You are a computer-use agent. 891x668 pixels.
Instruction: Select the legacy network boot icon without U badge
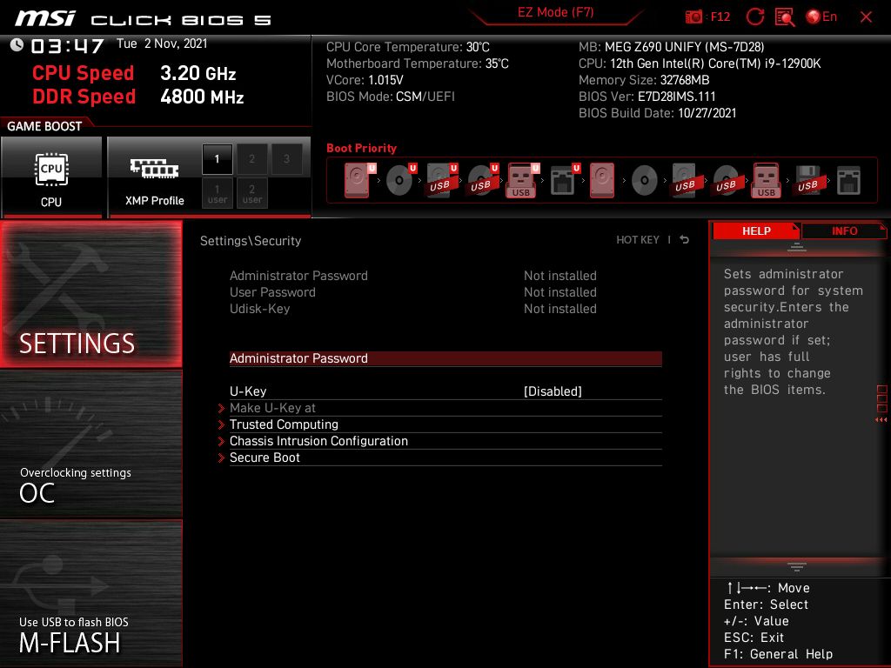pyautogui.click(x=848, y=180)
